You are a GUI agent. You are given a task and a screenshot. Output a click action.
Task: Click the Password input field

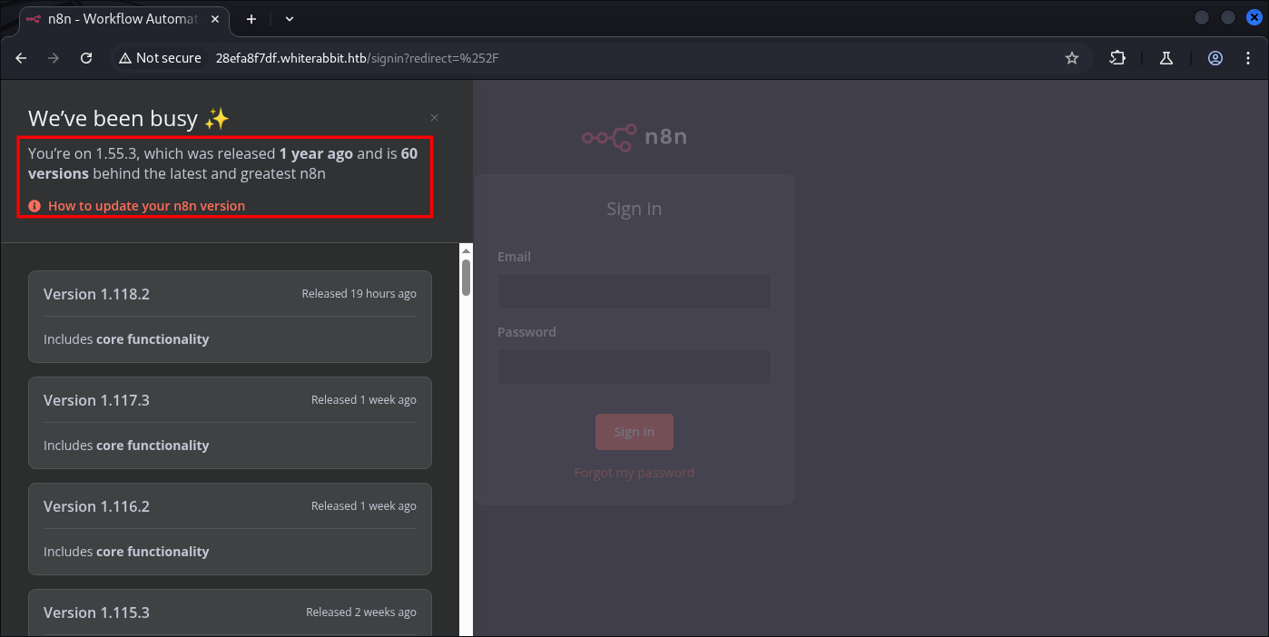coord(634,367)
